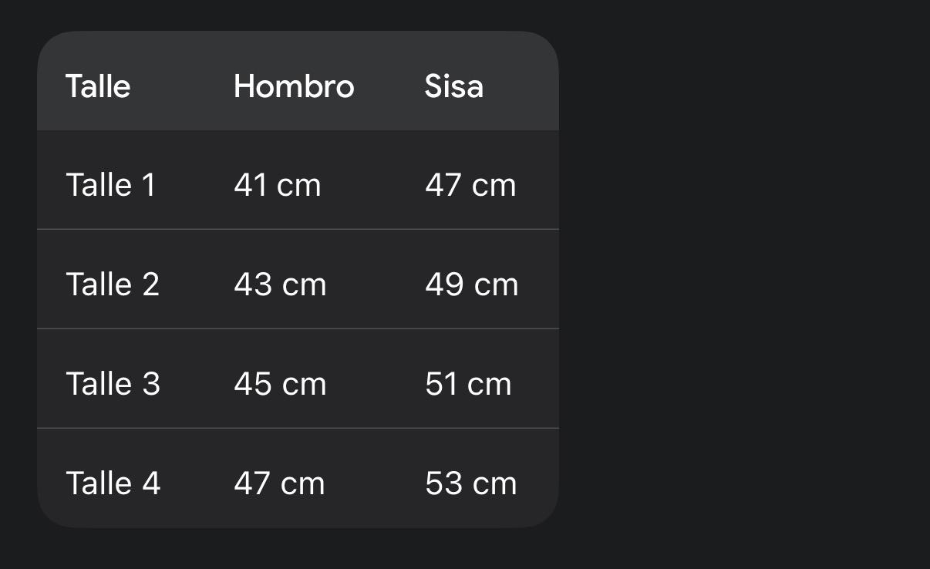This screenshot has height=569, width=930.
Task: Select the Talle 3 row label
Action: click(113, 384)
